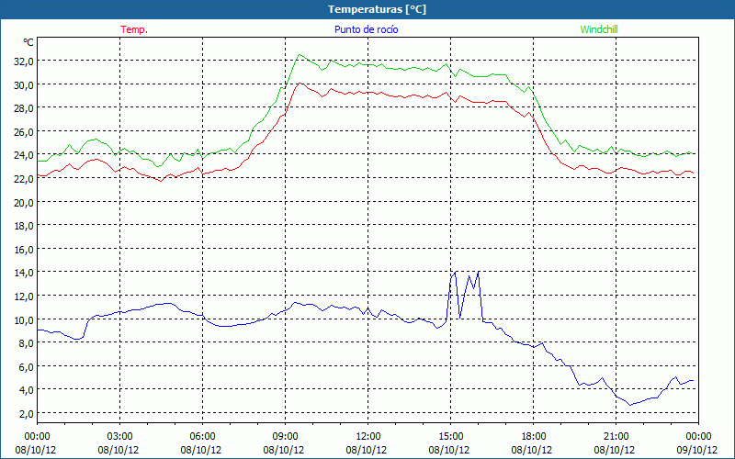
Task: Click the 08/10/12 date under 18:00
Action: point(532,450)
